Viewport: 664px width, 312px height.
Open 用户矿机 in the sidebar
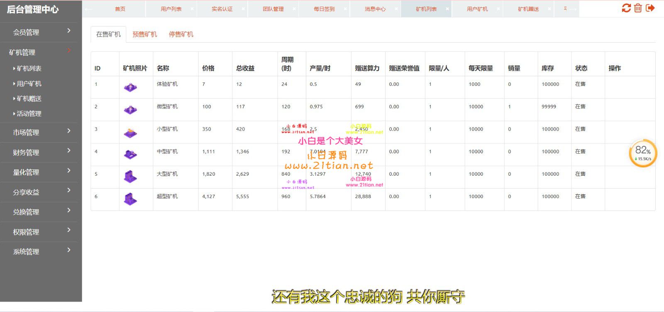coord(29,84)
